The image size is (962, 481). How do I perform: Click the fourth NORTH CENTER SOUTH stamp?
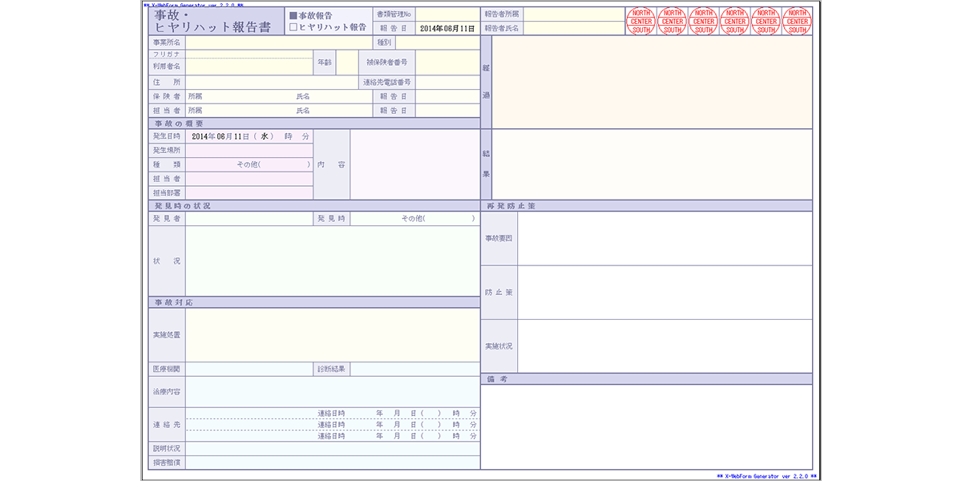click(x=735, y=22)
